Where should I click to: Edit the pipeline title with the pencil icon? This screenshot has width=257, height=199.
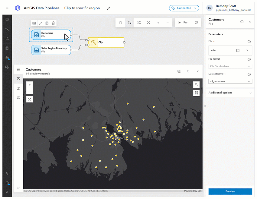(109, 8)
